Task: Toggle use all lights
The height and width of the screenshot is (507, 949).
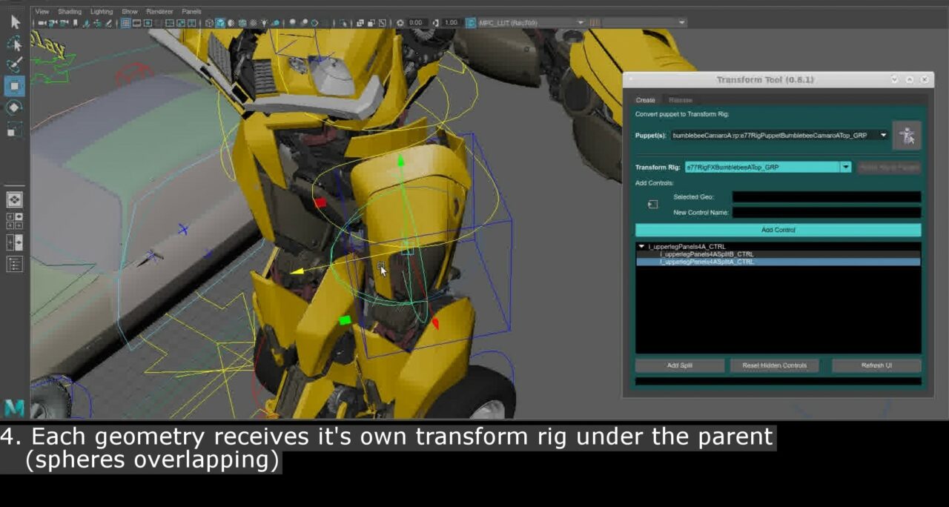Action: [264, 23]
